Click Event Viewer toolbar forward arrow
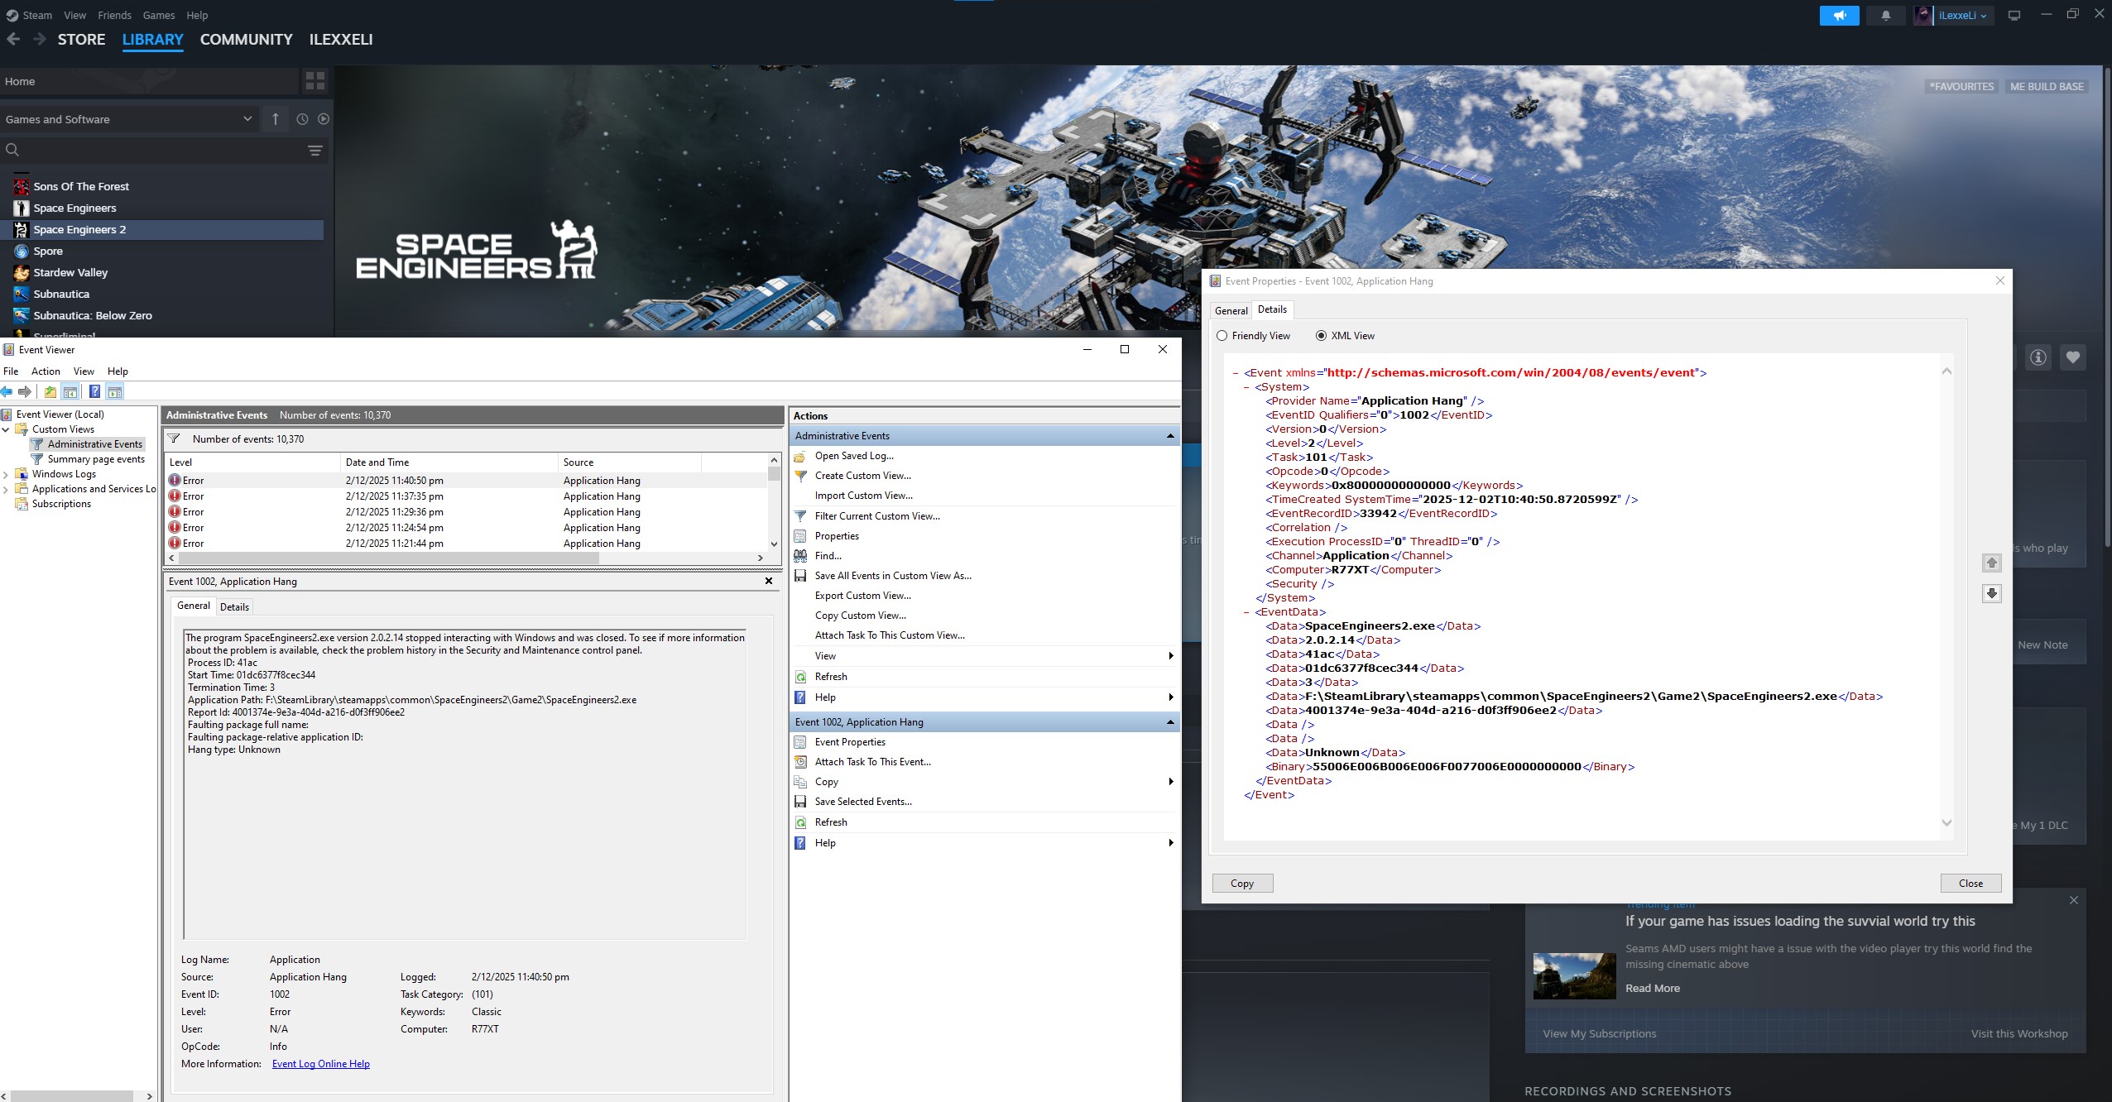 tap(25, 391)
